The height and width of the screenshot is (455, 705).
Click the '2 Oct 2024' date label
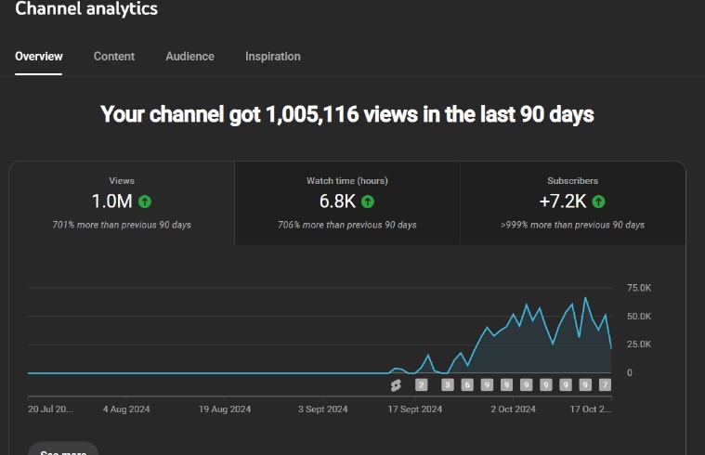coord(513,409)
